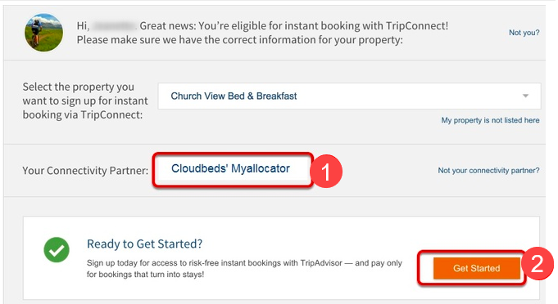
Task: Click the "Ready to Get Started?" heading
Action: [144, 244]
